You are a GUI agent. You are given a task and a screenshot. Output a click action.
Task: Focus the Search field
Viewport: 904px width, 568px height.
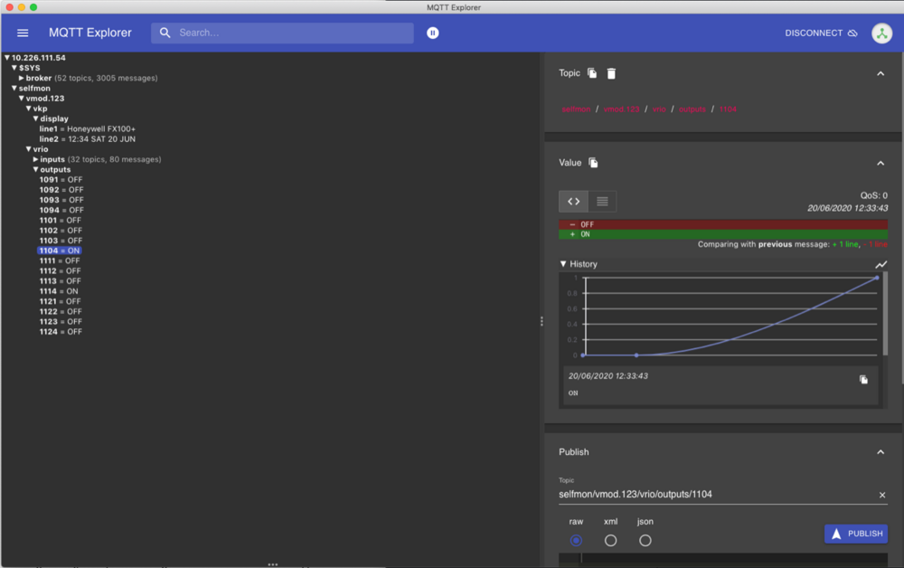tap(289, 33)
